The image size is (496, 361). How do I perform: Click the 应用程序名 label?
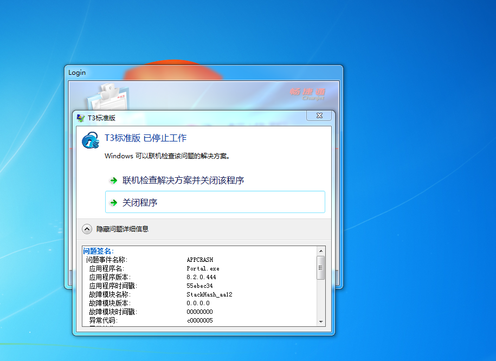point(107,269)
